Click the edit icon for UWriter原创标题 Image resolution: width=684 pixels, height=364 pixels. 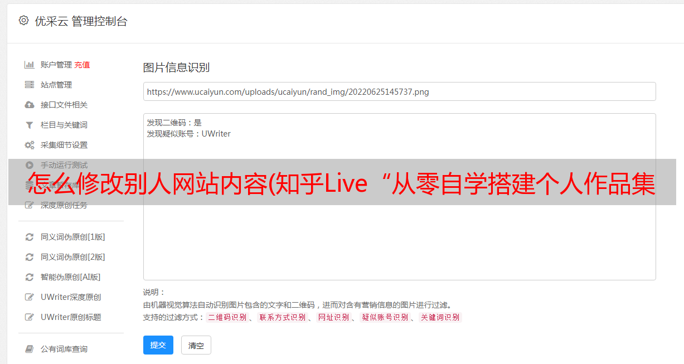click(x=30, y=317)
